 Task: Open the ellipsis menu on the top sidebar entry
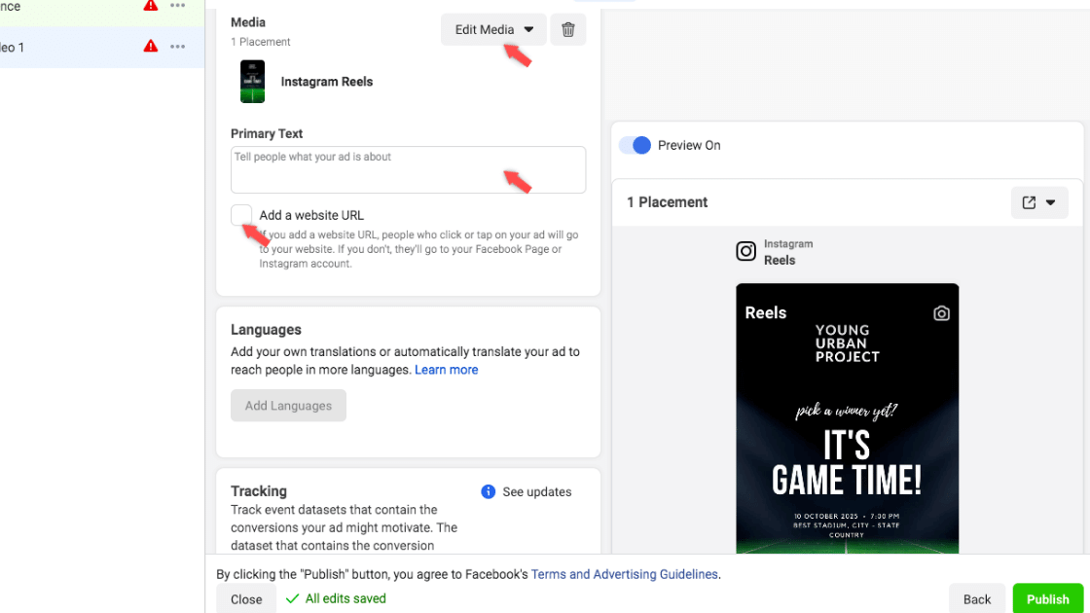179,7
